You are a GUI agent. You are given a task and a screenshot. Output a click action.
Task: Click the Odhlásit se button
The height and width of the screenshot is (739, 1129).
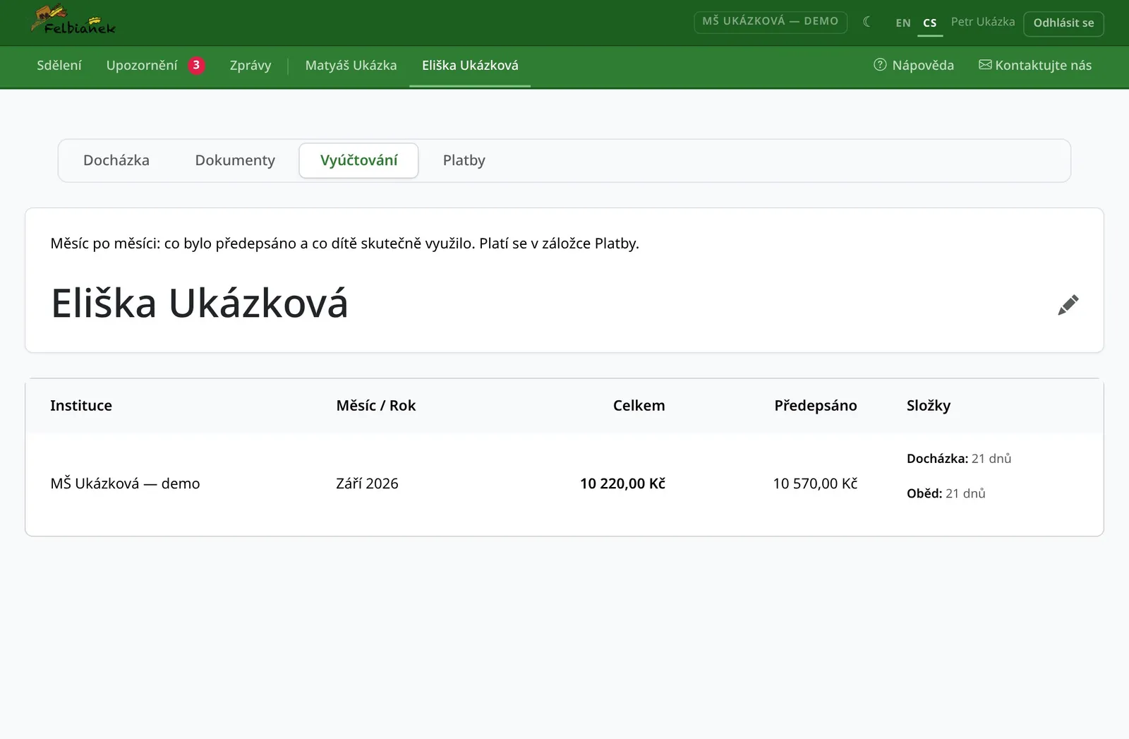pyautogui.click(x=1063, y=23)
